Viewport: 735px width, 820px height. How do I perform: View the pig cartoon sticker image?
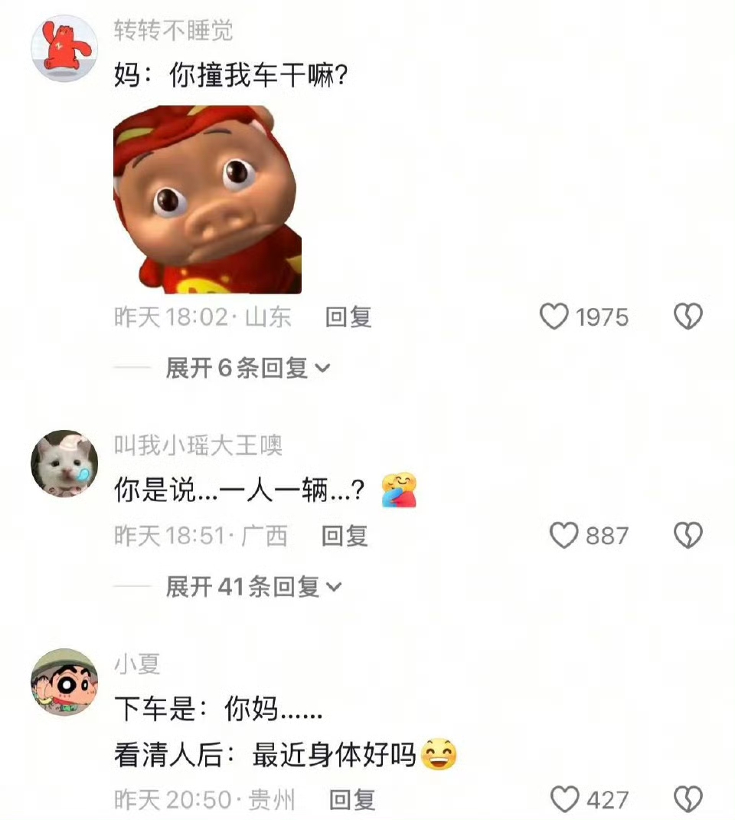(x=207, y=199)
